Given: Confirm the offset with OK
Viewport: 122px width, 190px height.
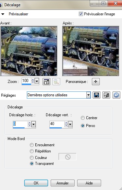Looking at the screenshot, I should 36,183.
